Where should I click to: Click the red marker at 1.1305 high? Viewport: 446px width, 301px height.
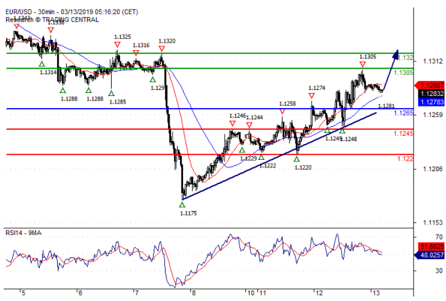point(362,64)
